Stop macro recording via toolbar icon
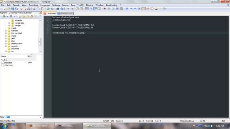Image resolution: width=230 pixels, height=129 pixels. (x=109, y=9)
